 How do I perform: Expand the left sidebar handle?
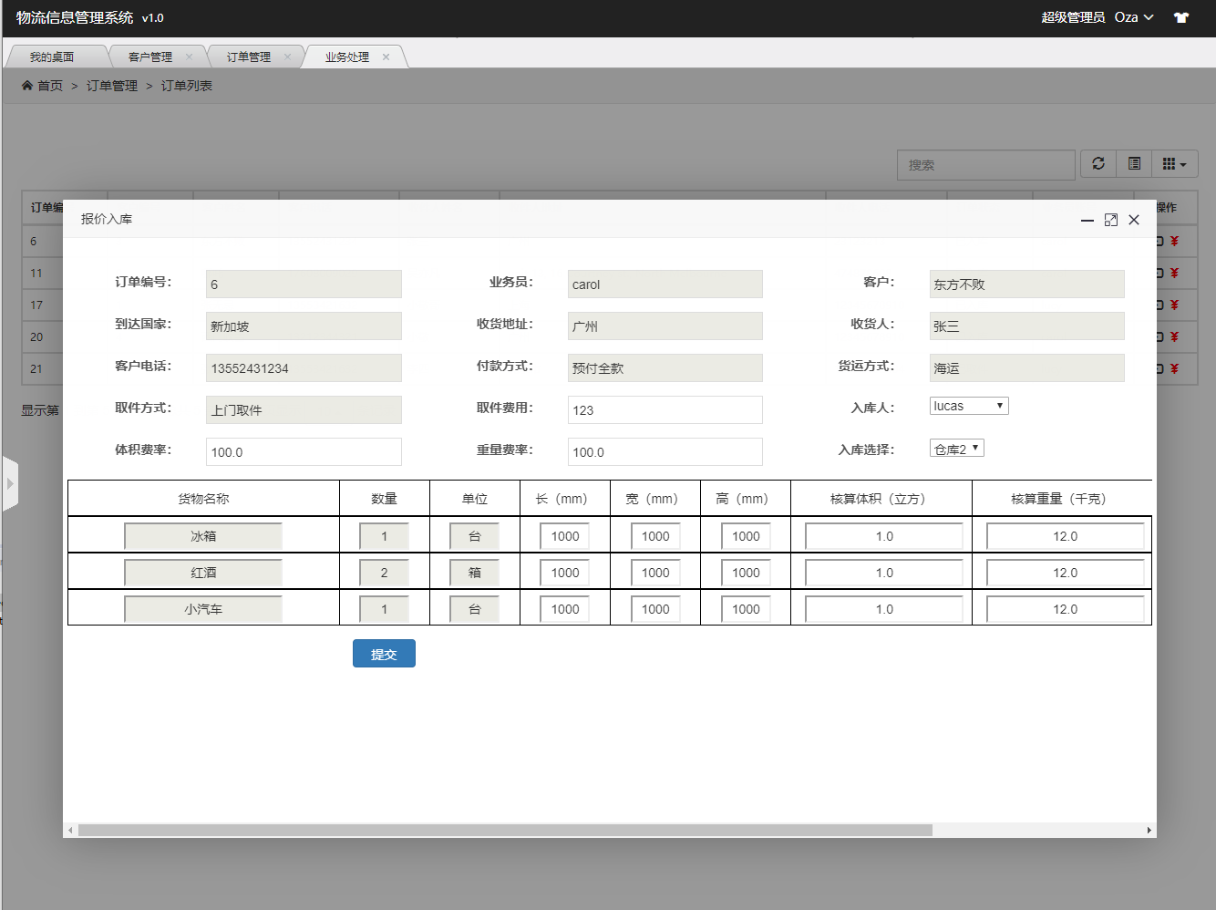(10, 483)
